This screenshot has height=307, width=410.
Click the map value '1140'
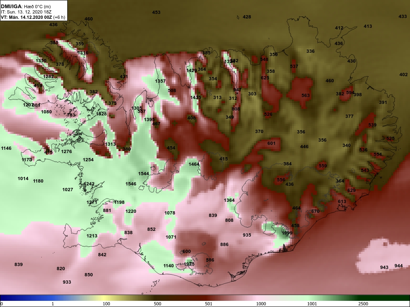(169, 266)
